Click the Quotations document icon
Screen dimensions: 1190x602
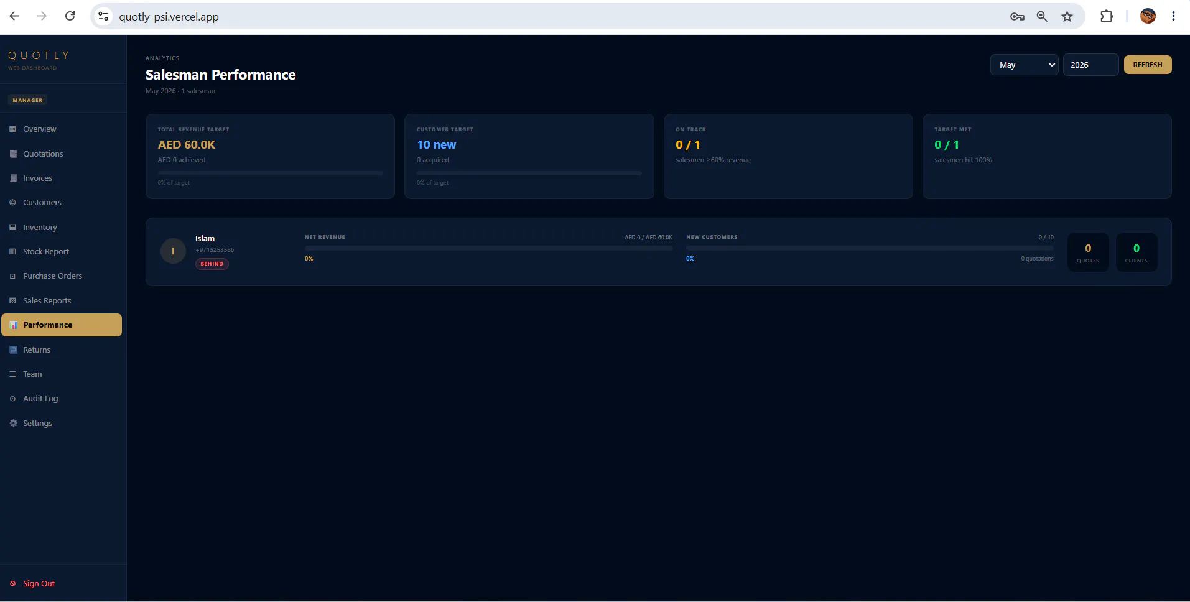pyautogui.click(x=12, y=154)
